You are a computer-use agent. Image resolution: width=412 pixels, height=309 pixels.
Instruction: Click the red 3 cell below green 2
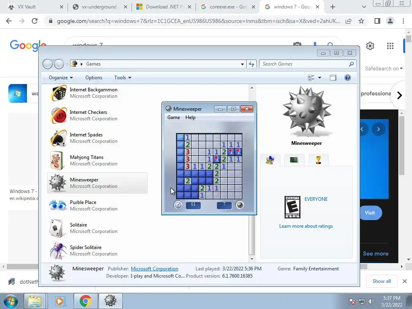[x=187, y=152]
